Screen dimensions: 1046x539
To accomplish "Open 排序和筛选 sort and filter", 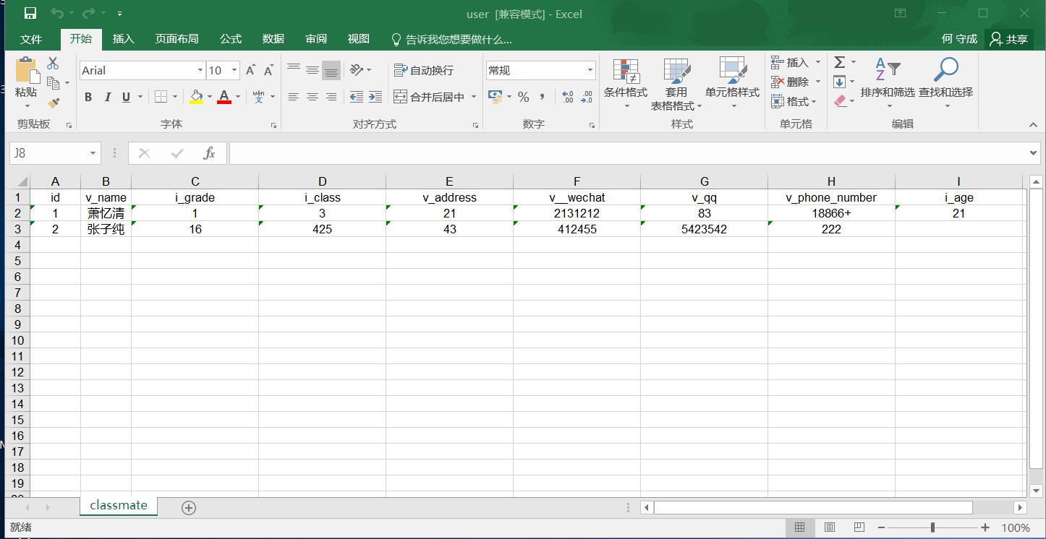I will pyautogui.click(x=888, y=84).
